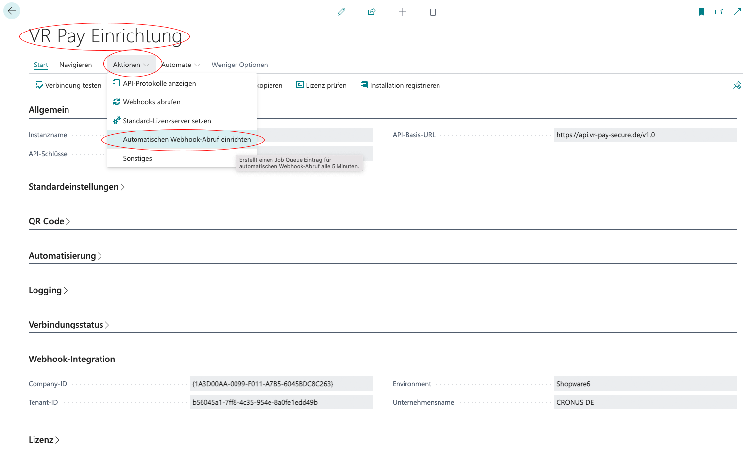This screenshot has height=460, width=743.
Task: Click the trash can delete icon
Action: 433,12
